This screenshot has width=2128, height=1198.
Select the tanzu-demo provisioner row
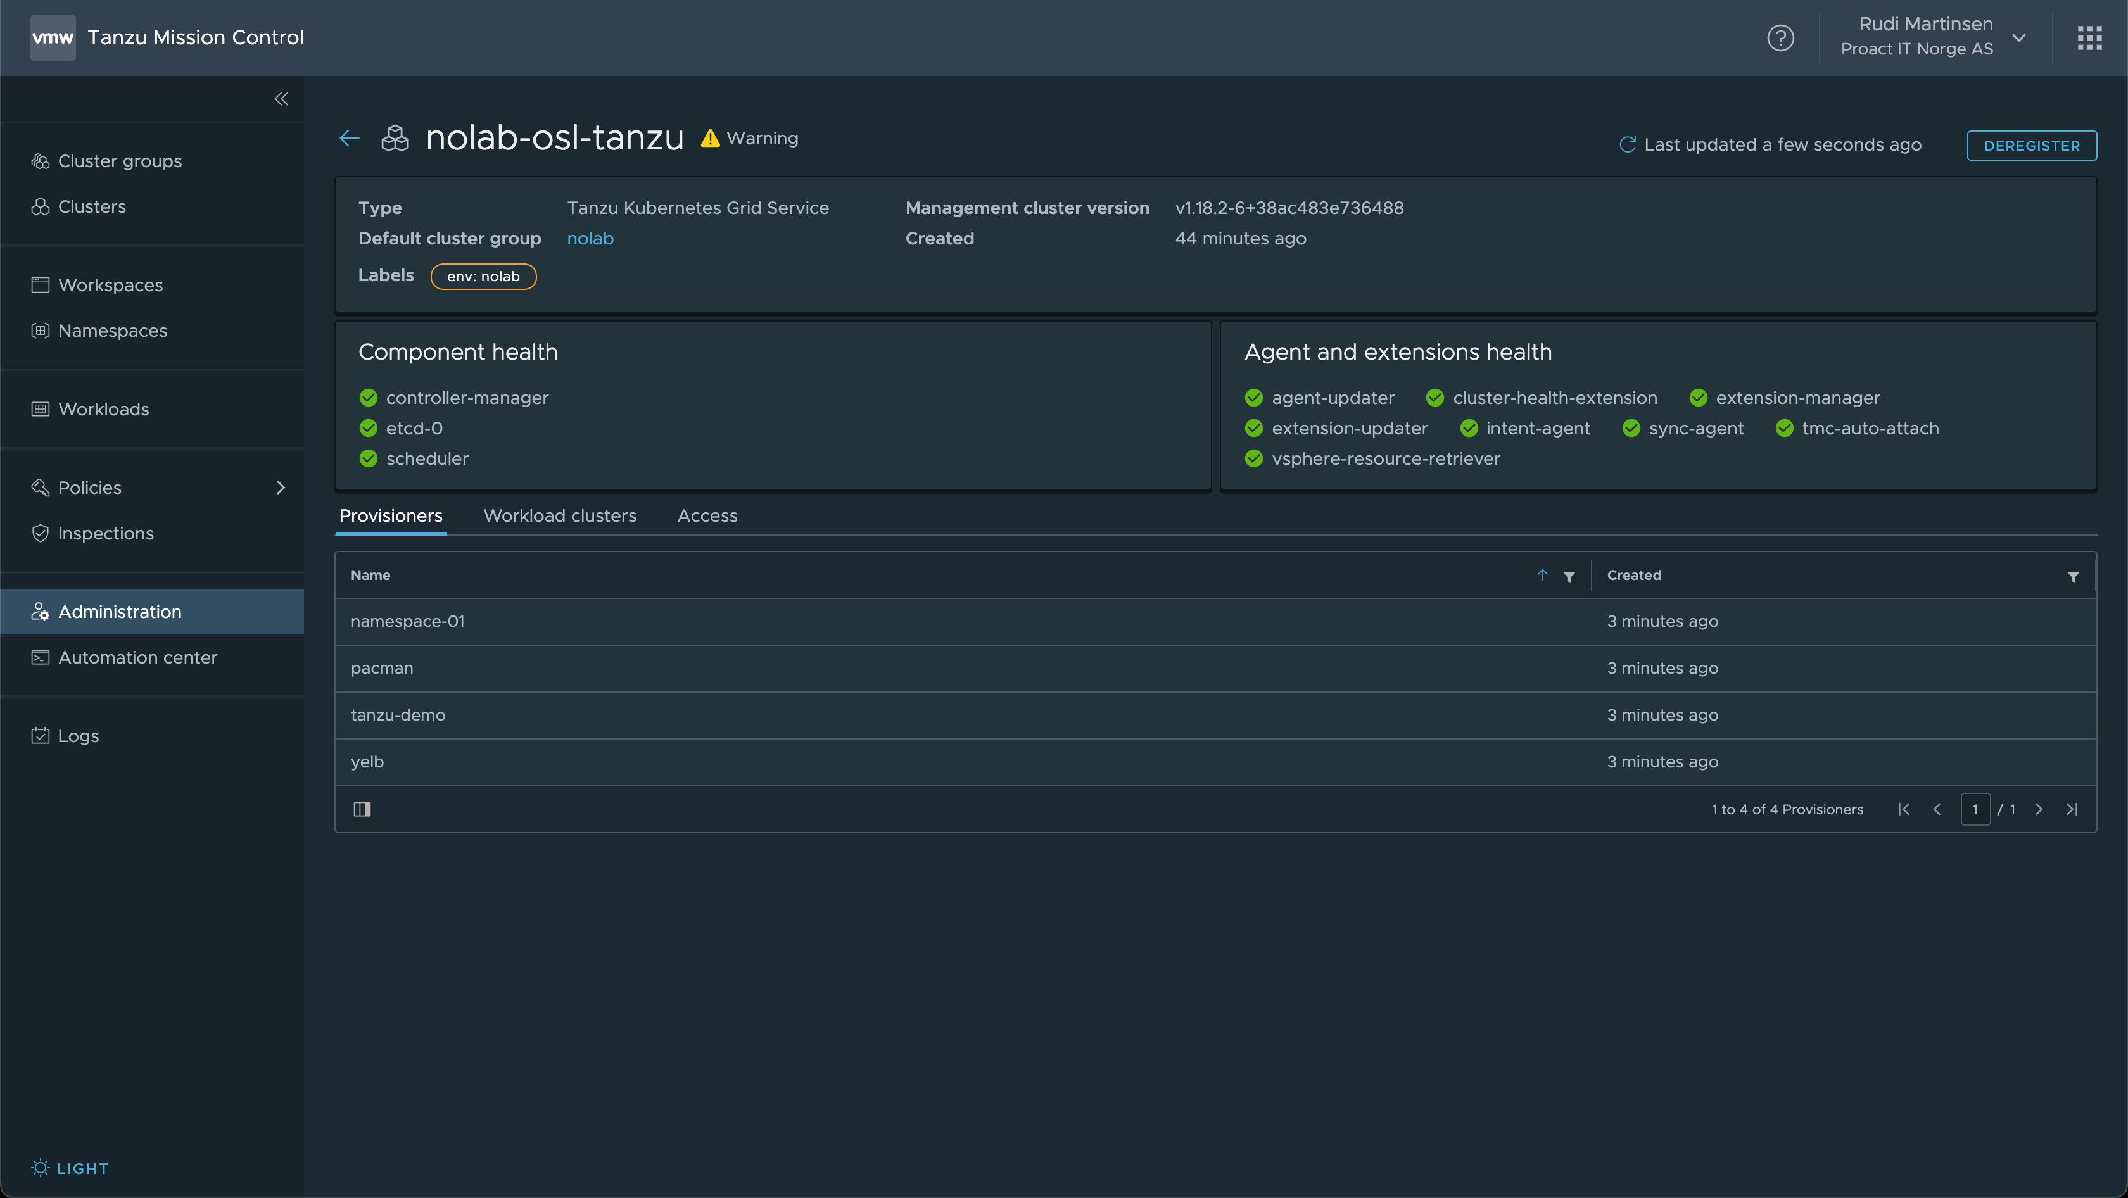[x=1215, y=715]
